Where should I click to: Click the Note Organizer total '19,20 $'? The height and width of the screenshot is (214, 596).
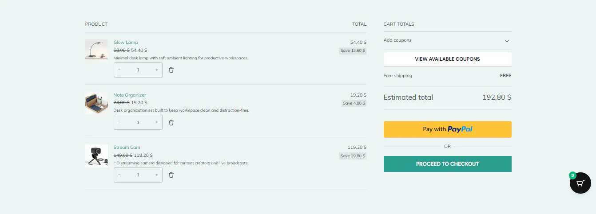(358, 95)
